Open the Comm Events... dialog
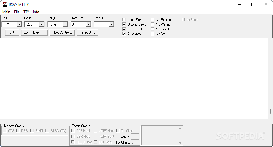This screenshot has width=273, height=147. pos(34,32)
